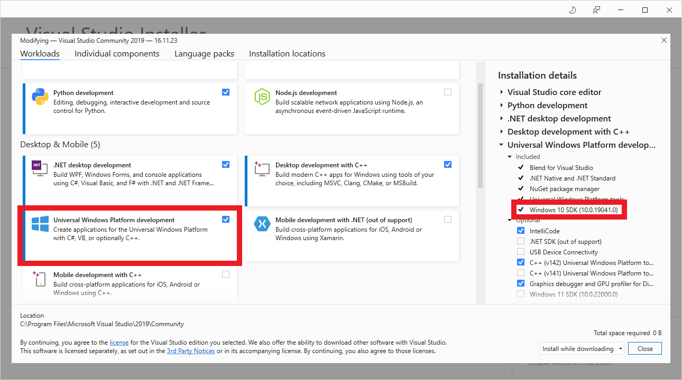Expand the .NET desktop development details node
This screenshot has width=682, height=380.
coord(501,118)
